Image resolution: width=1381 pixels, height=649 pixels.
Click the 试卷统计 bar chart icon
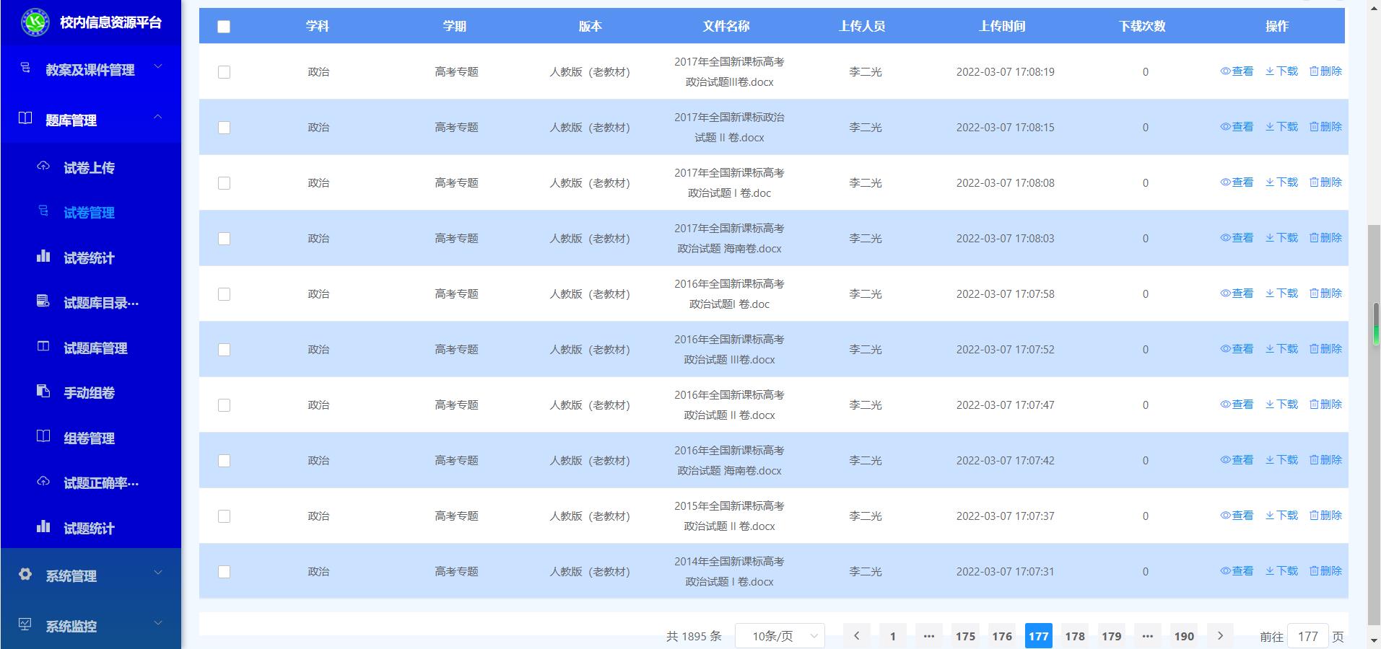(x=43, y=257)
